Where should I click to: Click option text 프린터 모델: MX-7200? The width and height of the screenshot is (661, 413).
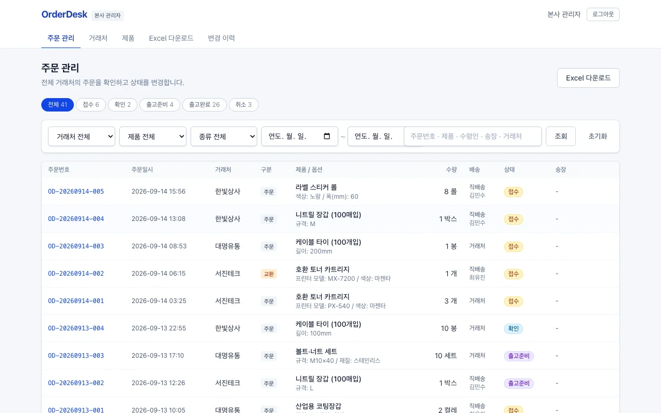click(325, 279)
